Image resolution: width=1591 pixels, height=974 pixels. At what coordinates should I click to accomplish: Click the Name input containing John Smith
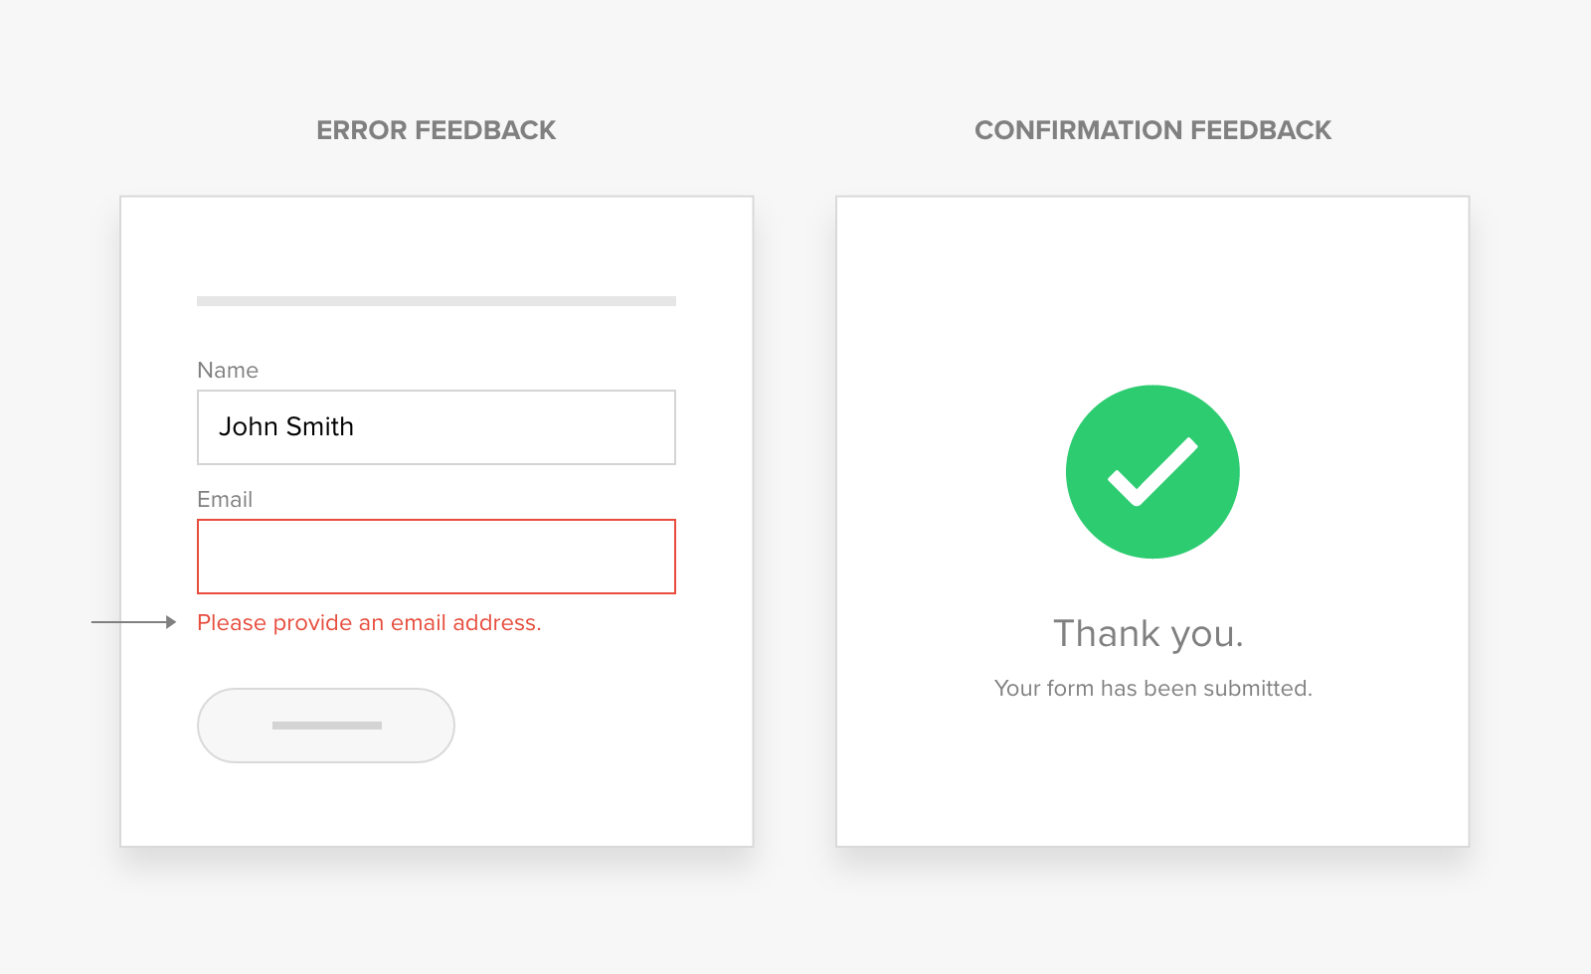(x=437, y=427)
